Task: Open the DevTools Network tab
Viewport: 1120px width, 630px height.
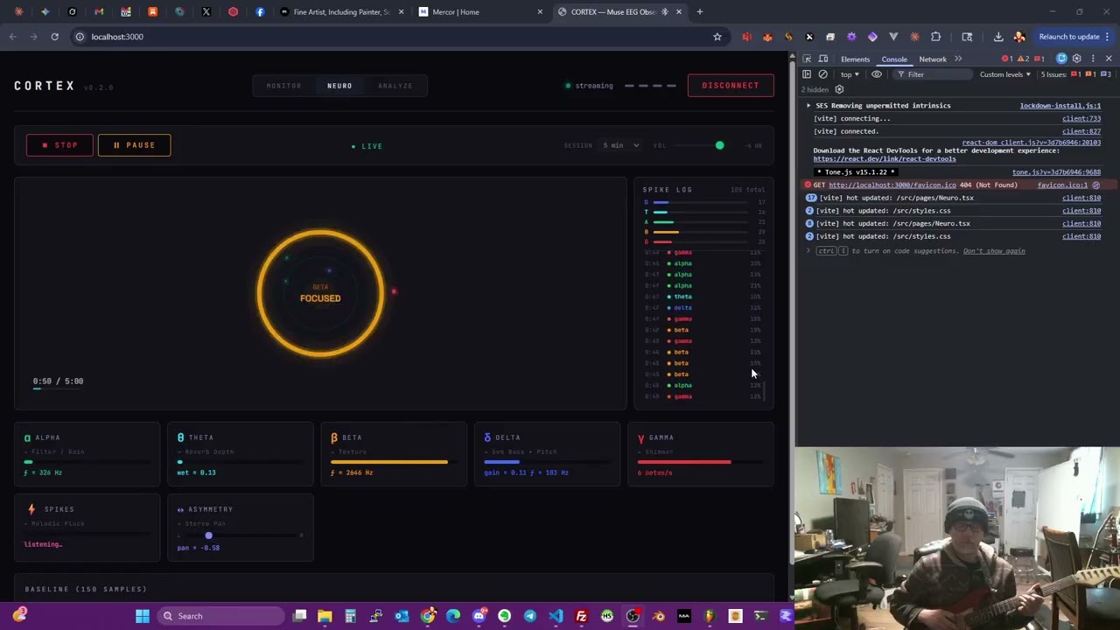Action: tap(933, 59)
